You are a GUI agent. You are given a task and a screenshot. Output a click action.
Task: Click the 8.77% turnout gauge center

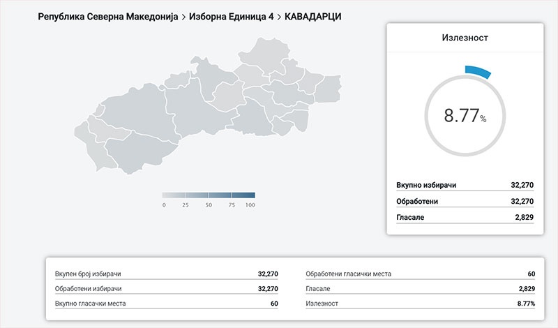pyautogui.click(x=465, y=116)
